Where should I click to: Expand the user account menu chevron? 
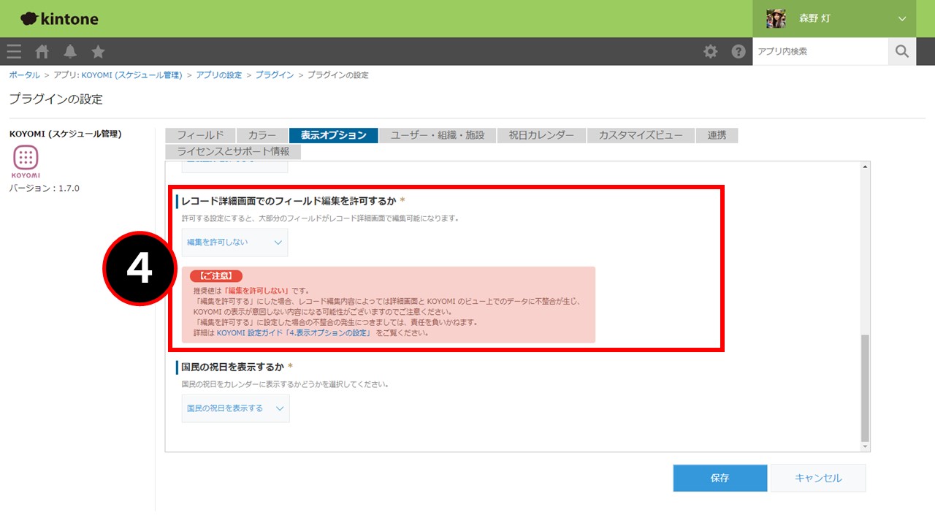[x=902, y=19]
